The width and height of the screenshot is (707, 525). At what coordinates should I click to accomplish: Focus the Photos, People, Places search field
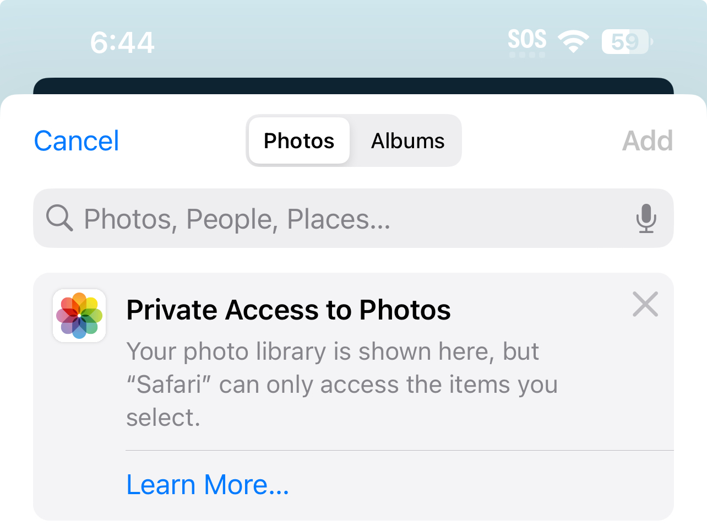click(353, 218)
